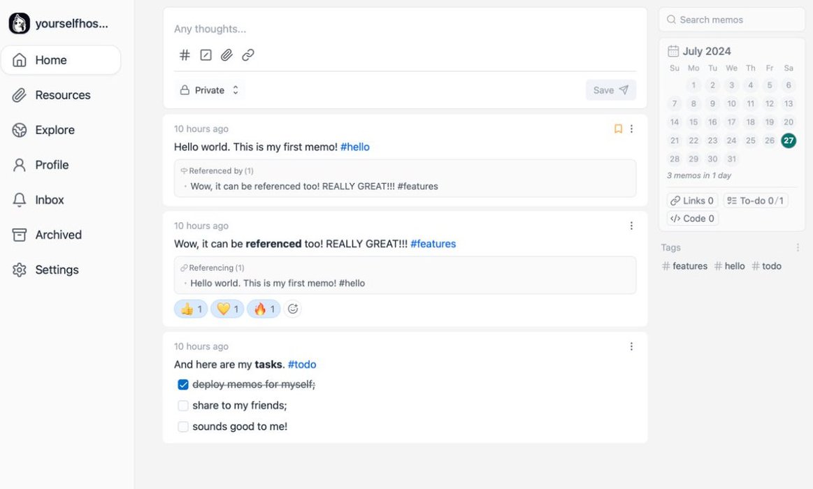Image resolution: width=813 pixels, height=489 pixels.
Task: Uncheck the "deploy memos for myself" task
Action: pos(183,385)
